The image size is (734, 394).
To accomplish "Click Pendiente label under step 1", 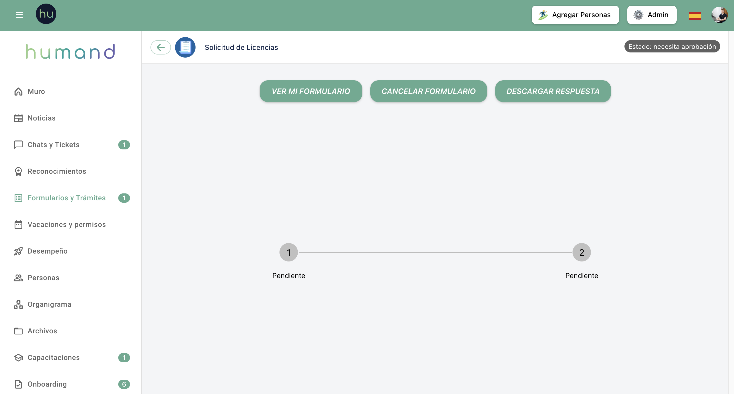I will pos(288,276).
